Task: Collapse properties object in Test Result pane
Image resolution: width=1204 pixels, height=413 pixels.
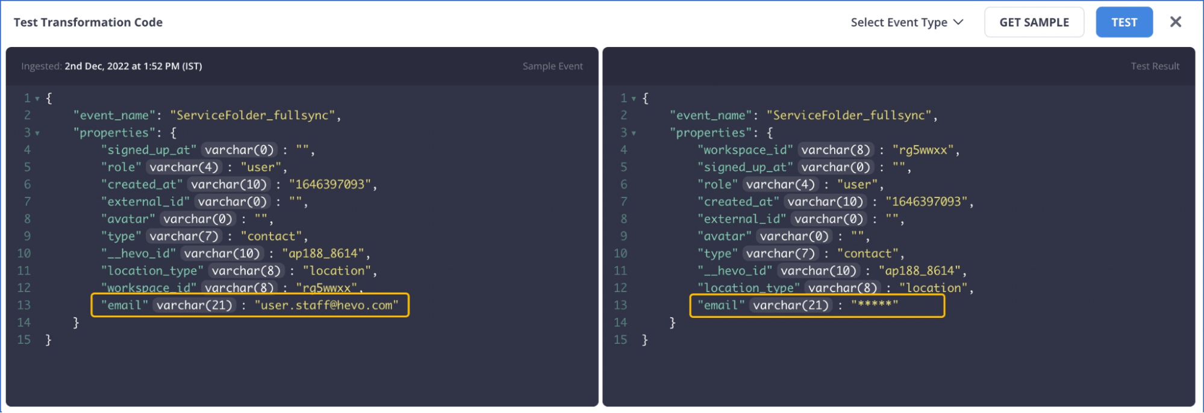Action: [634, 133]
